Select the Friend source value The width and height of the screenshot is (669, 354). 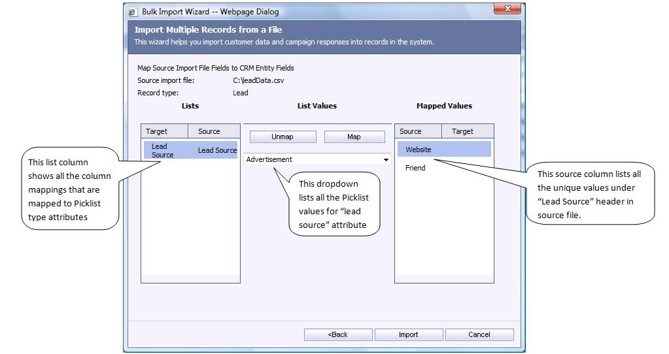point(415,168)
